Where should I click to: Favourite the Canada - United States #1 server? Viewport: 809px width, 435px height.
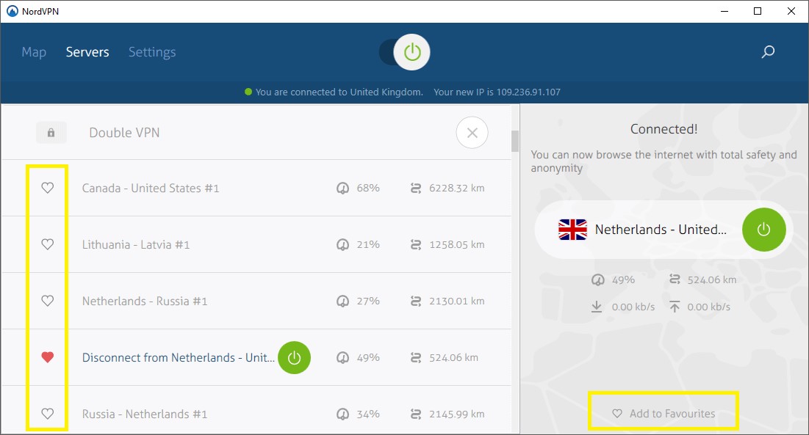(48, 188)
